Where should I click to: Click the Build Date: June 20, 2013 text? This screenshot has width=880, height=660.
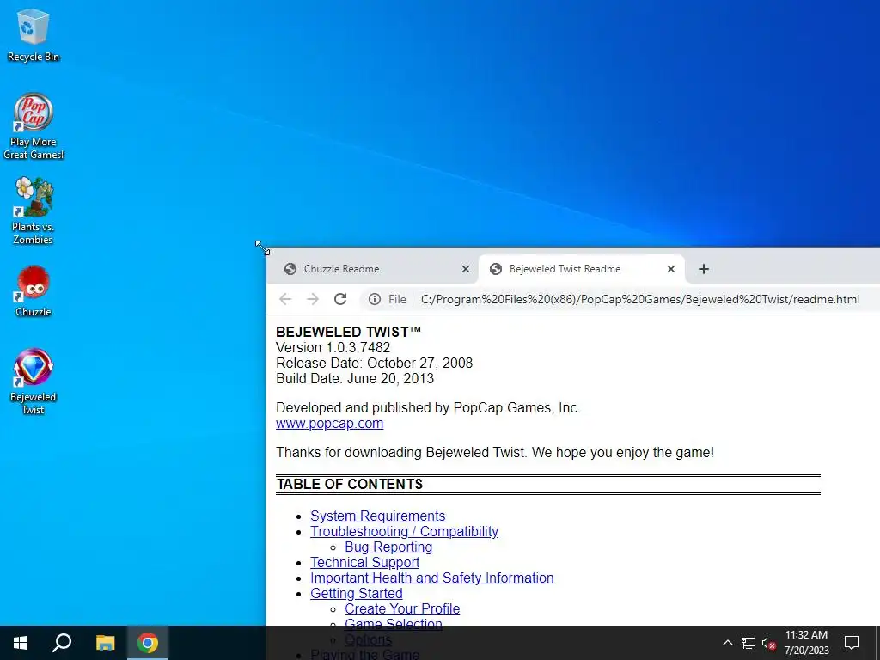point(355,379)
